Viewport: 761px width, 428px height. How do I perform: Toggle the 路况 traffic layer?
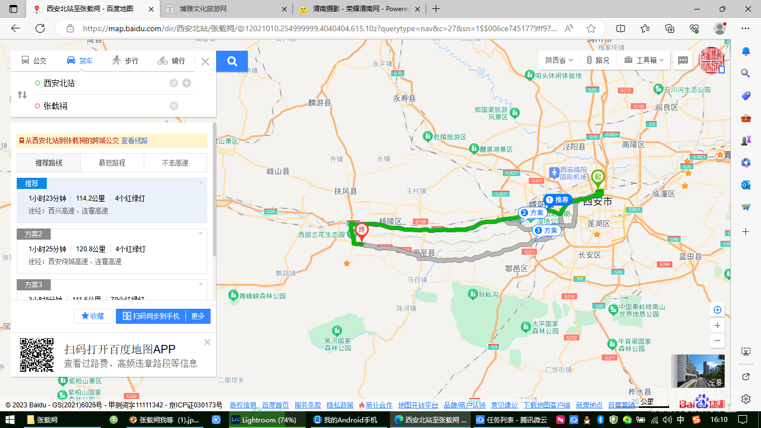click(598, 60)
